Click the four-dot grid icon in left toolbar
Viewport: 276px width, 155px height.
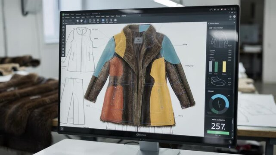click(x=63, y=52)
